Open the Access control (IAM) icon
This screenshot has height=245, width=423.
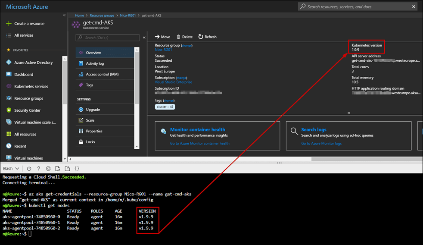(81, 74)
